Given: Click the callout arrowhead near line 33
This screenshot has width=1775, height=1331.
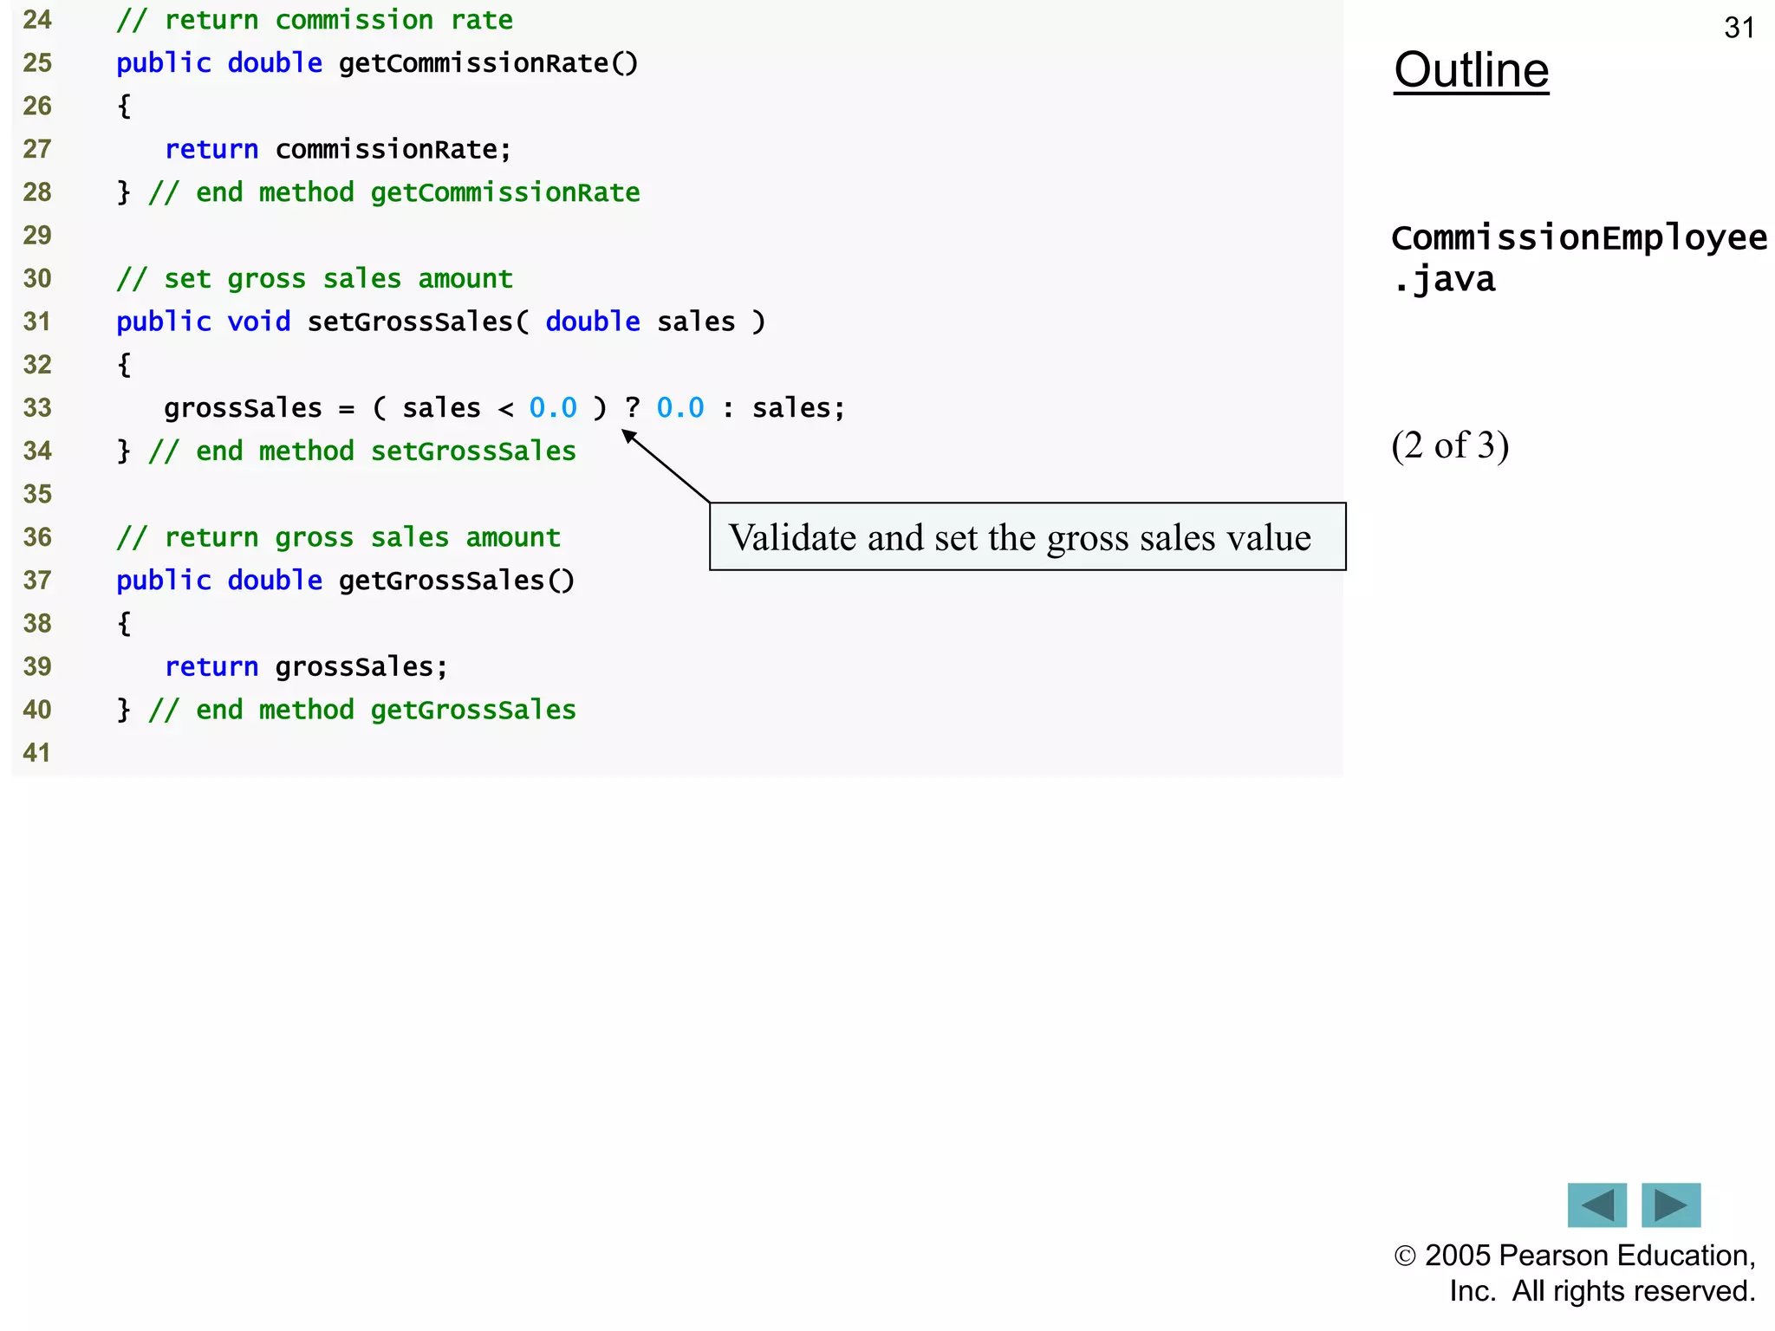Looking at the screenshot, I should pos(630,437).
